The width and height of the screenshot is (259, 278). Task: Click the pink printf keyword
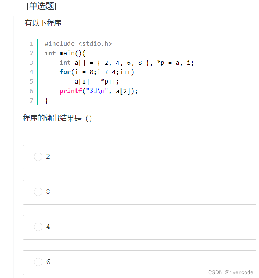click(70, 91)
